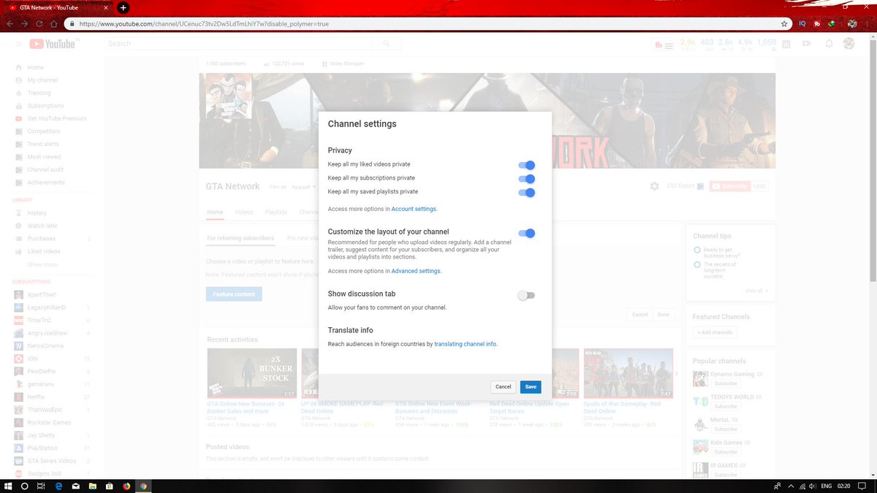This screenshot has width=877, height=493.
Task: Save the channel settings
Action: (531, 386)
